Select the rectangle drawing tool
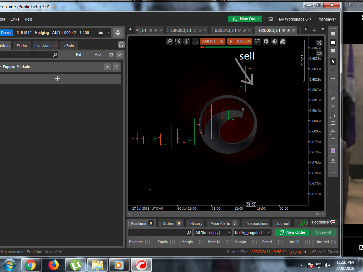Viewport: 363px width, 272px height. point(333,123)
